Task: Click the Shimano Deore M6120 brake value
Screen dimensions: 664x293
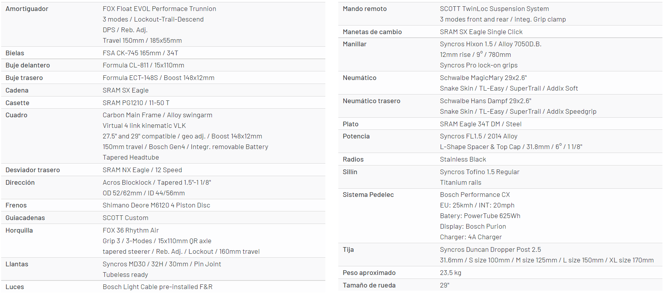Action: [x=156, y=205]
